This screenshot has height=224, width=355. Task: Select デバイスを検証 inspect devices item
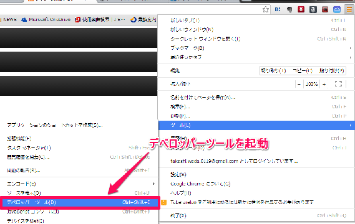pyautogui.click(x=79, y=221)
